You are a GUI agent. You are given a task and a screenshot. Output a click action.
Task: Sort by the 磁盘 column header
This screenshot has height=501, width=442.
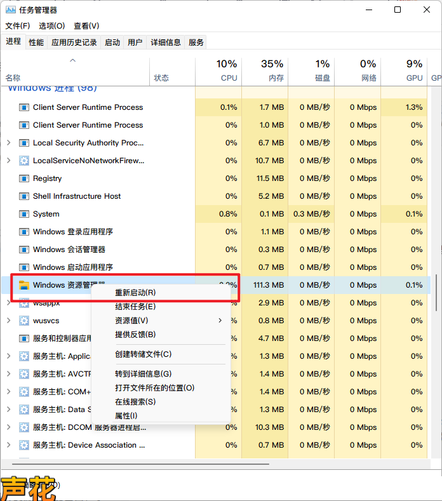pyautogui.click(x=311, y=72)
